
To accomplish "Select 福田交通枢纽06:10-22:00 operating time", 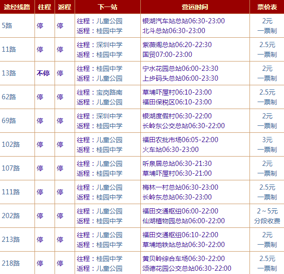I will pyautogui.click(x=180, y=235).
